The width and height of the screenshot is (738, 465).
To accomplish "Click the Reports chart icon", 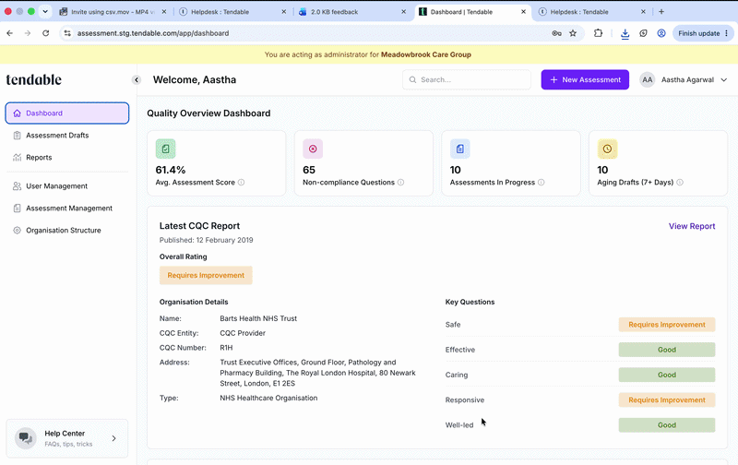I will pos(17,157).
